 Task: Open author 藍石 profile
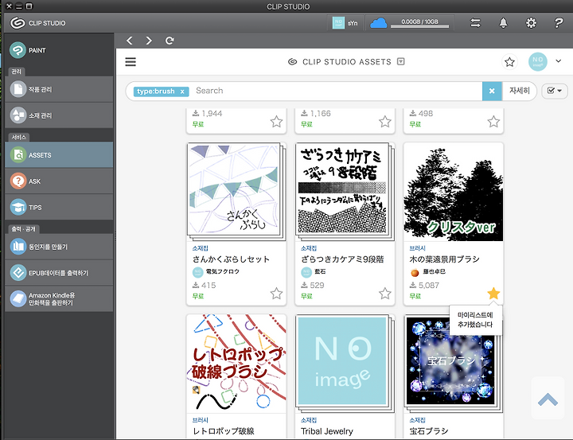[x=314, y=272]
